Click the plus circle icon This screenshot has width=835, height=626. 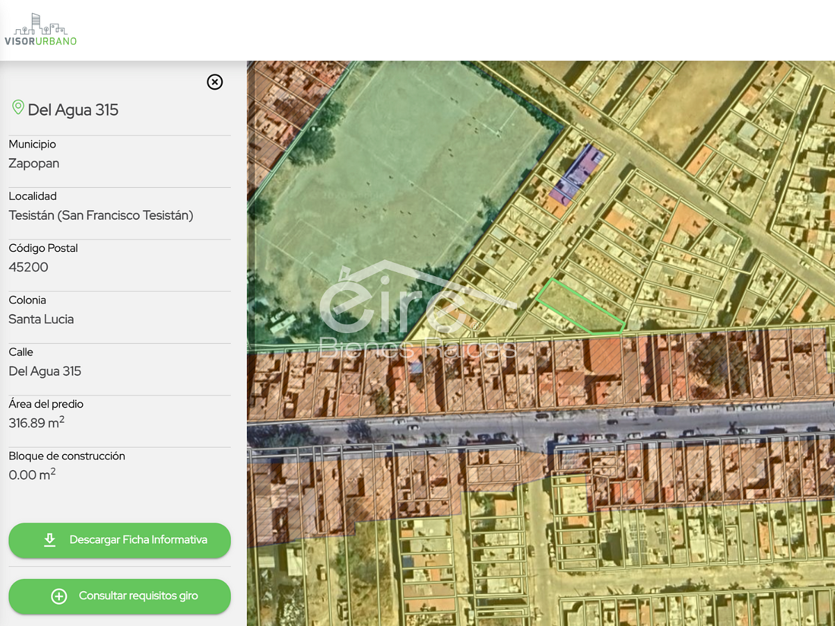pyautogui.click(x=59, y=596)
